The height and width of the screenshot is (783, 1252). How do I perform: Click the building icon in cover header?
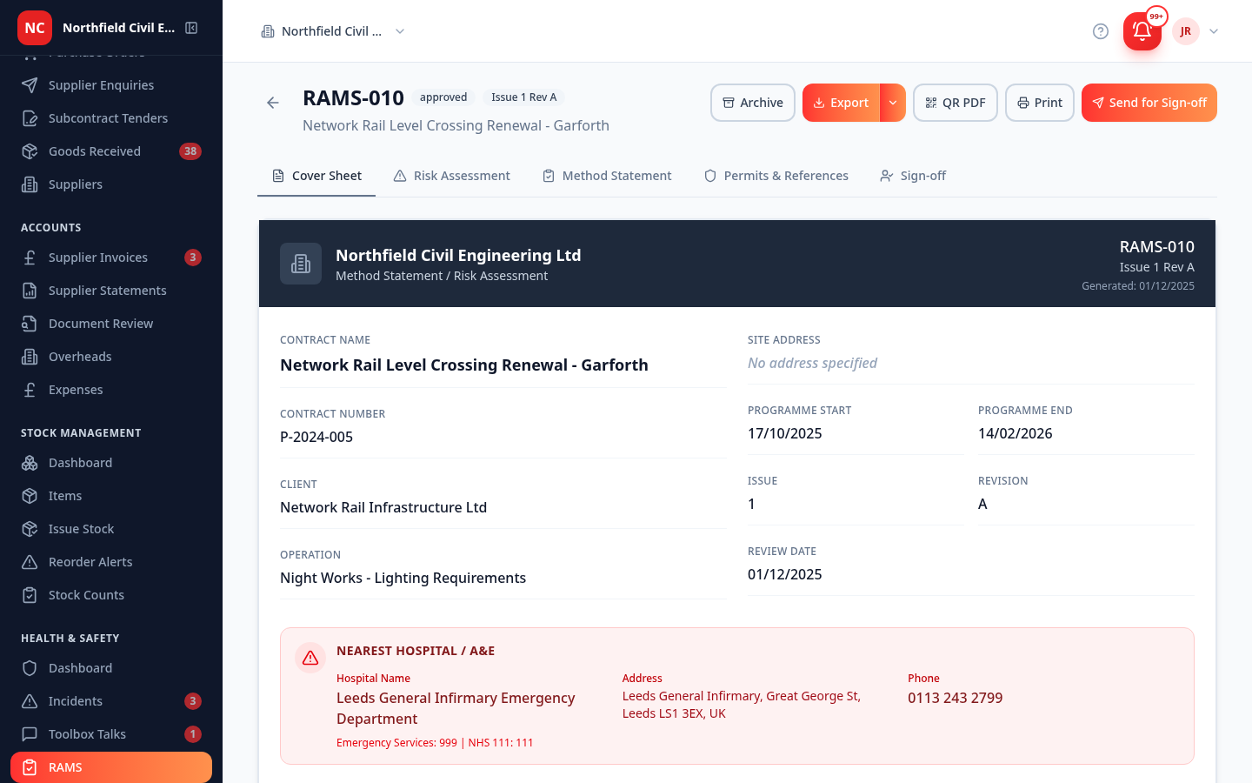pos(301,264)
